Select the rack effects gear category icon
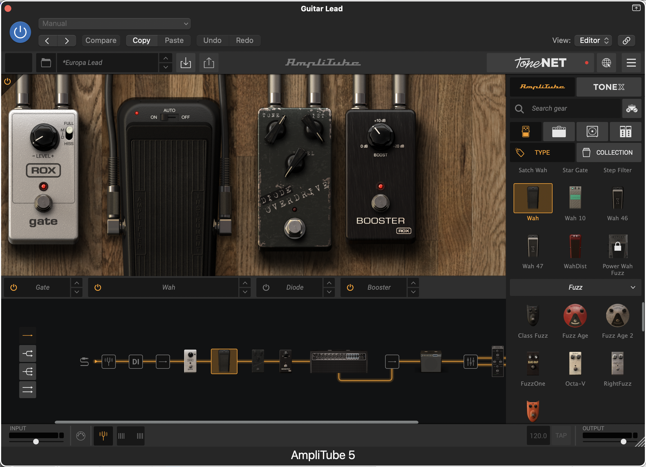The height and width of the screenshot is (467, 646). [x=625, y=132]
